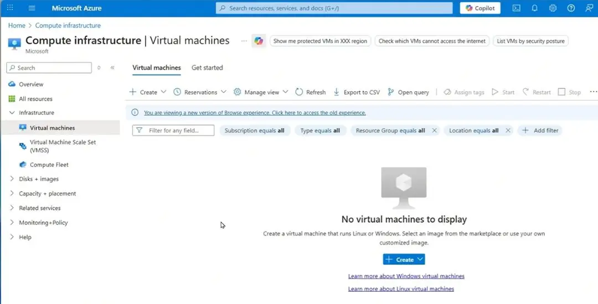Screen dimensions: 598x304
Task: Open Cloud Shell terminal icon
Action: (517, 8)
